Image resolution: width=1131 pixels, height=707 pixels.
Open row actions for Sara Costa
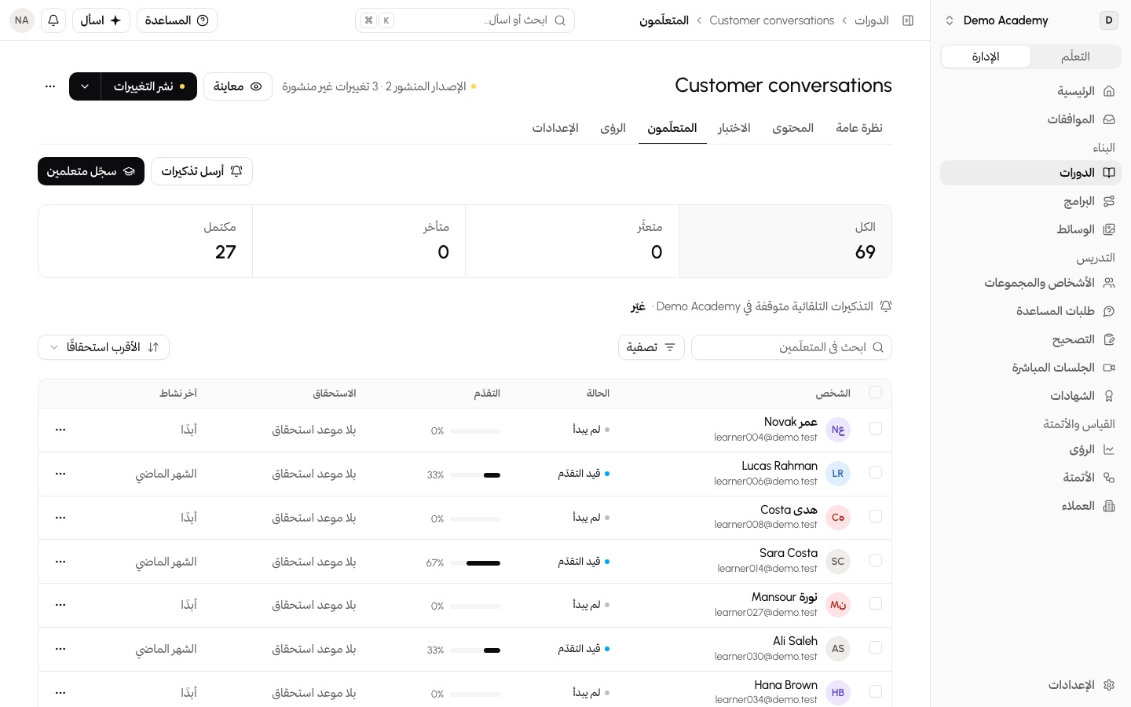[x=60, y=562]
